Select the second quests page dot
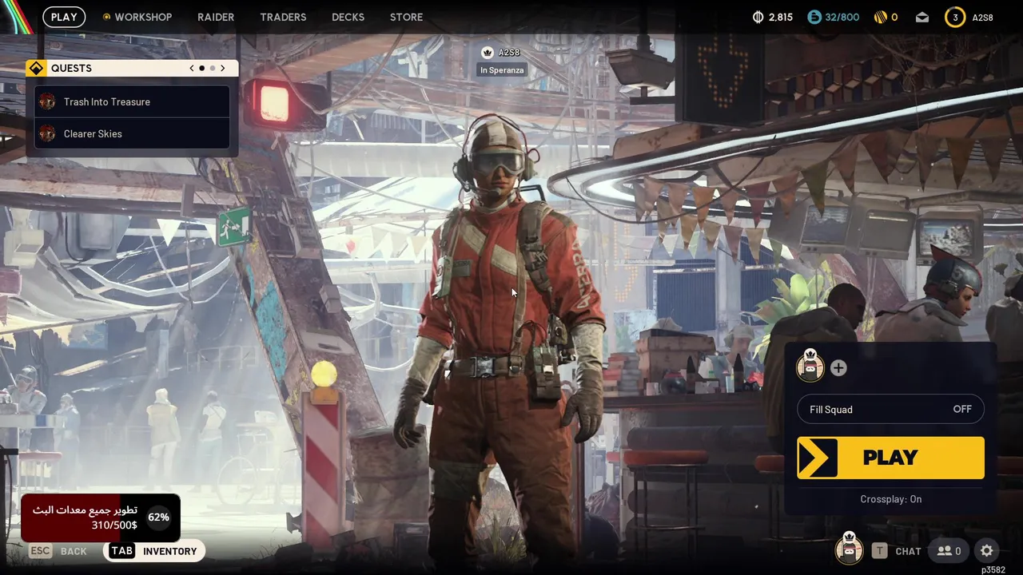The image size is (1023, 575). tap(213, 68)
